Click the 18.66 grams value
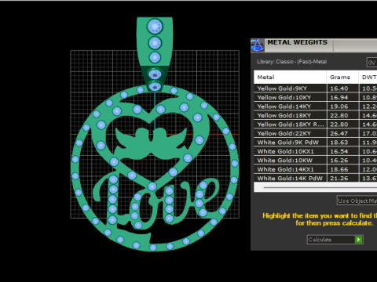The width and height of the screenshot is (377, 282). 339,170
